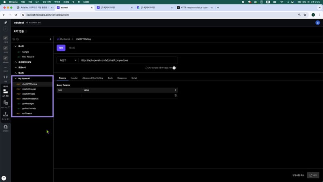
Task: Click the help question mark icon
Action: tap(4, 178)
